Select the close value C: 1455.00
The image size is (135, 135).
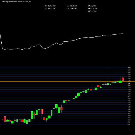pyautogui.click(x=50, y=9)
